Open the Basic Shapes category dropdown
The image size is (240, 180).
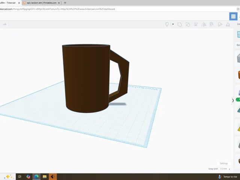pos(238,45)
